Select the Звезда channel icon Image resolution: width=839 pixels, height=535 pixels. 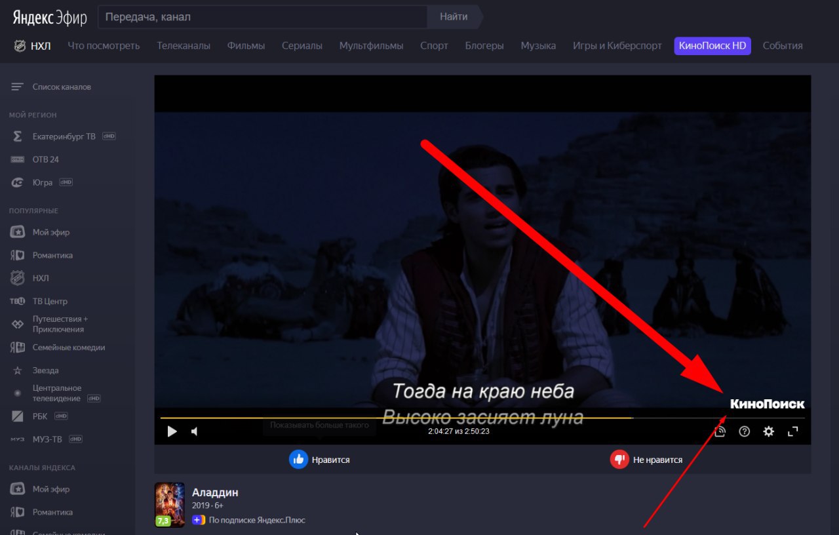pyautogui.click(x=18, y=370)
